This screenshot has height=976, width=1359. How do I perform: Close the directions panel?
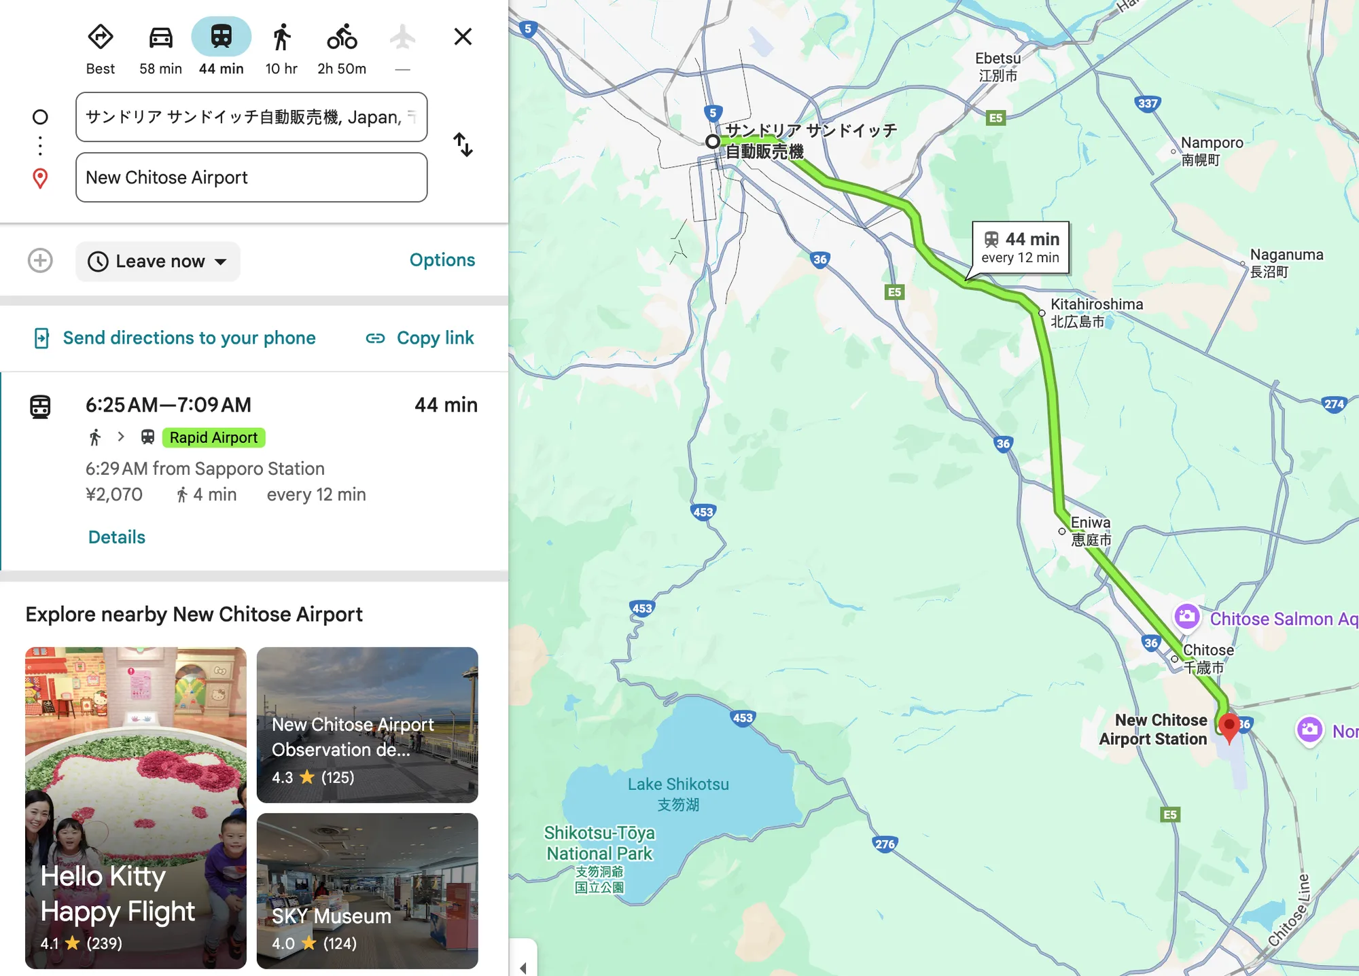pyautogui.click(x=463, y=37)
